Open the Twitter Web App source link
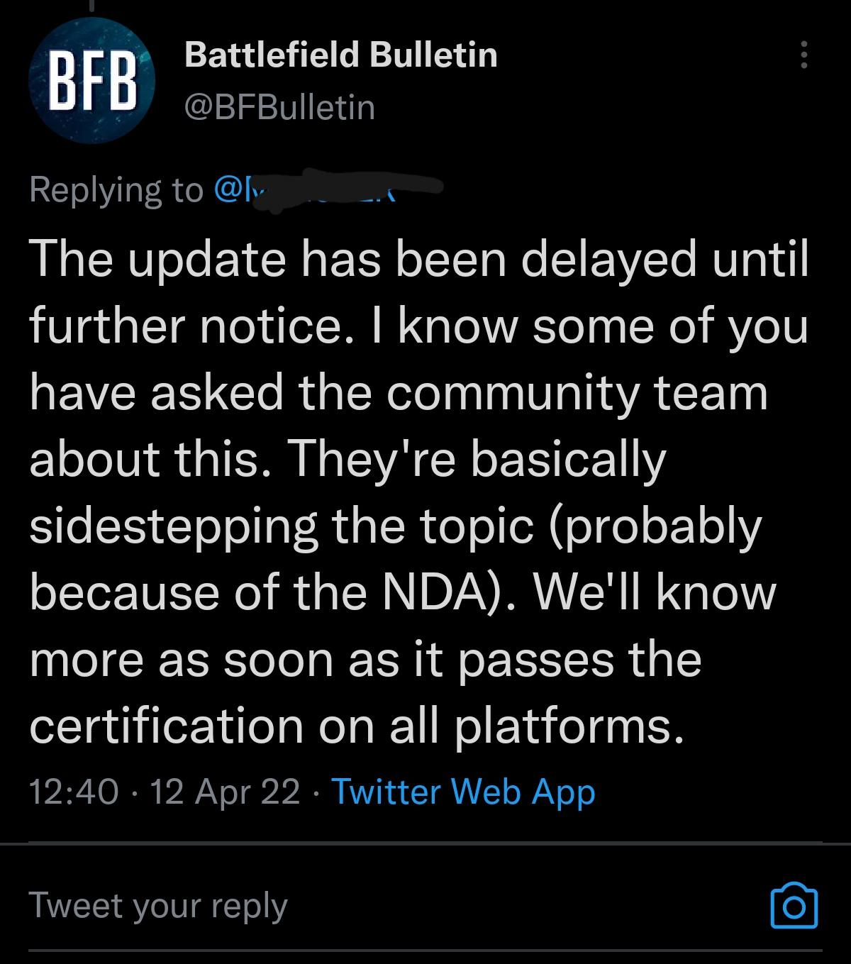 pos(463,791)
